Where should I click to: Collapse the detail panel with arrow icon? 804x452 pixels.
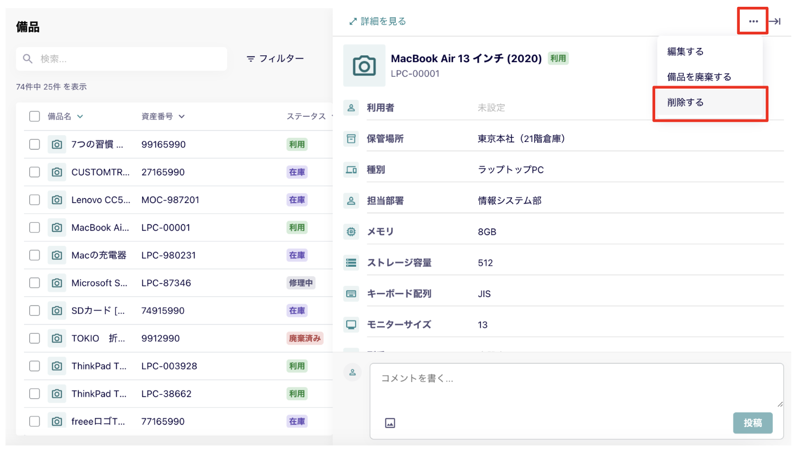[x=774, y=21]
